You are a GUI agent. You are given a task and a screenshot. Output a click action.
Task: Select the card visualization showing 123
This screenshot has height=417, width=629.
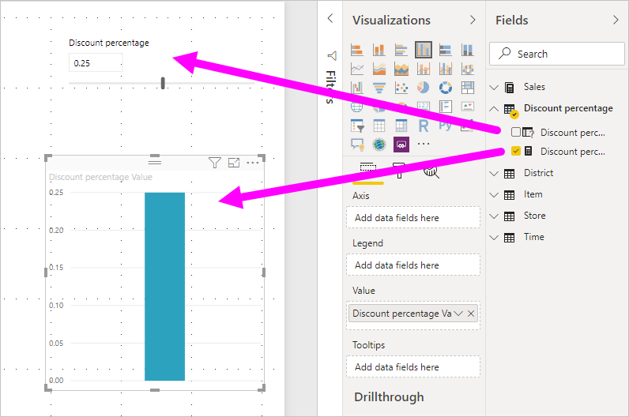[424, 106]
